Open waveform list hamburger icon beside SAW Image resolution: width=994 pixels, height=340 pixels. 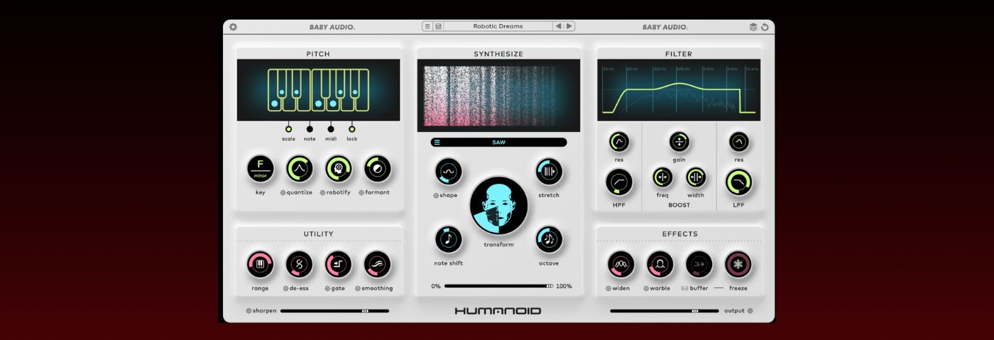437,142
